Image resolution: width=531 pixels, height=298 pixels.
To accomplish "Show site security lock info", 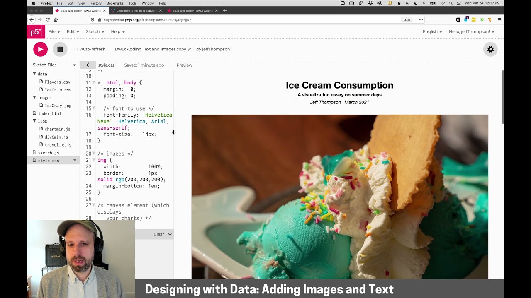I will click(99, 19).
